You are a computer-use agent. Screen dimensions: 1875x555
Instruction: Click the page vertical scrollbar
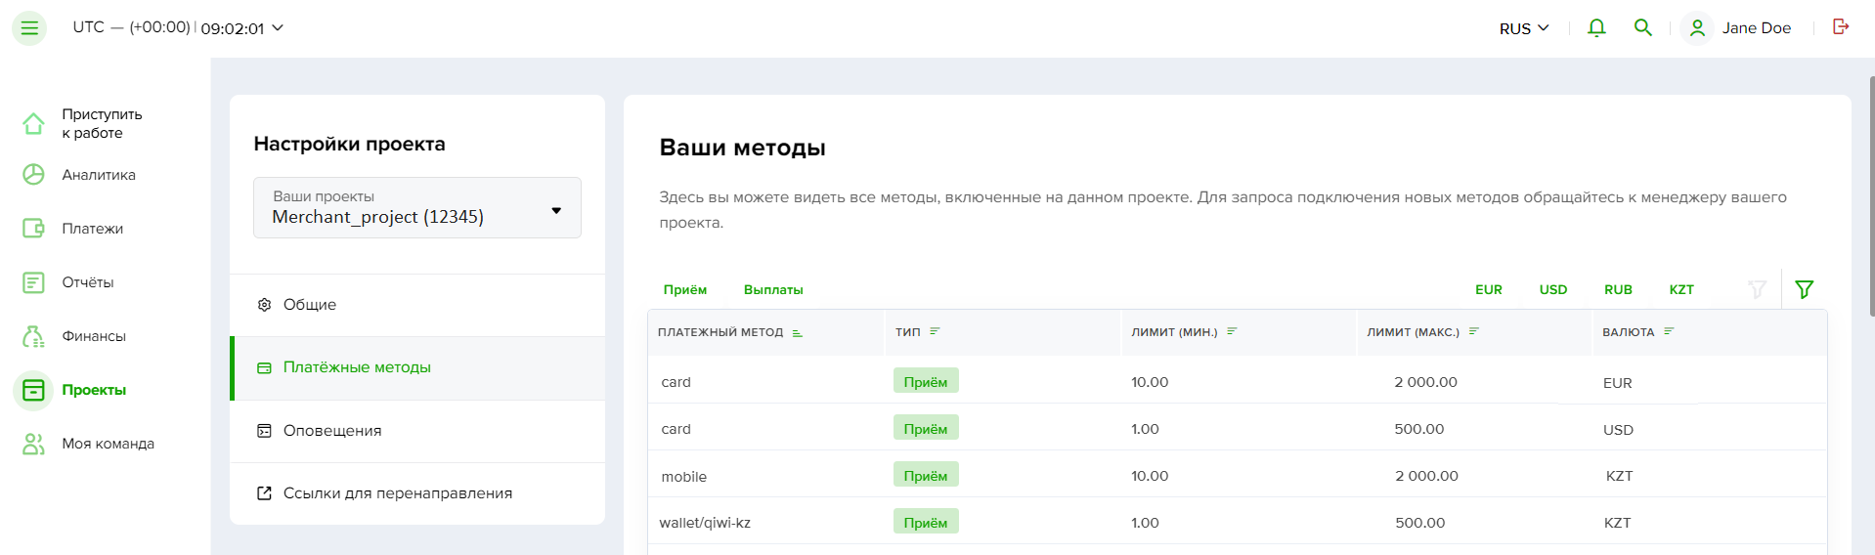[x=1871, y=195]
